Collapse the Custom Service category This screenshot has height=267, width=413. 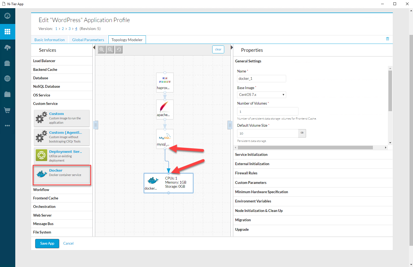click(x=62, y=104)
